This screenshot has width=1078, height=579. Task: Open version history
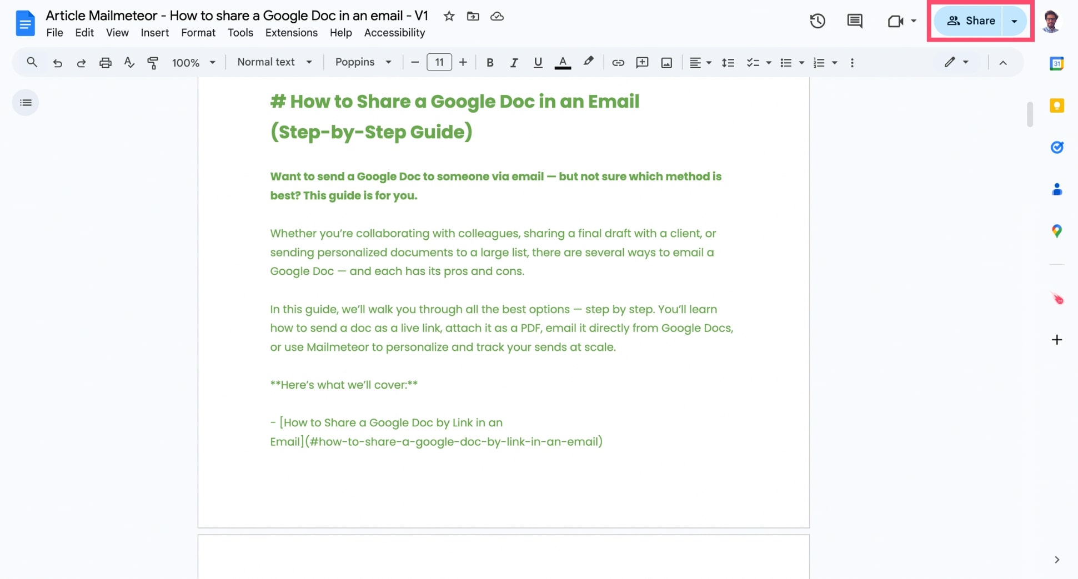[817, 21]
